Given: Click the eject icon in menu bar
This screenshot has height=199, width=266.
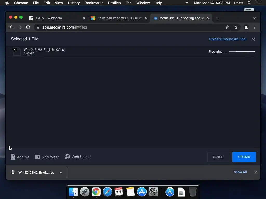Looking at the screenshot, I should point(187,3).
